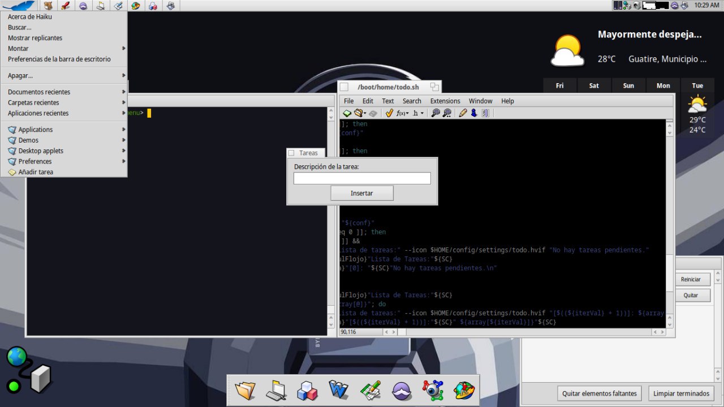Toggle the pencil read-only icon
The height and width of the screenshot is (407, 724).
click(463, 113)
